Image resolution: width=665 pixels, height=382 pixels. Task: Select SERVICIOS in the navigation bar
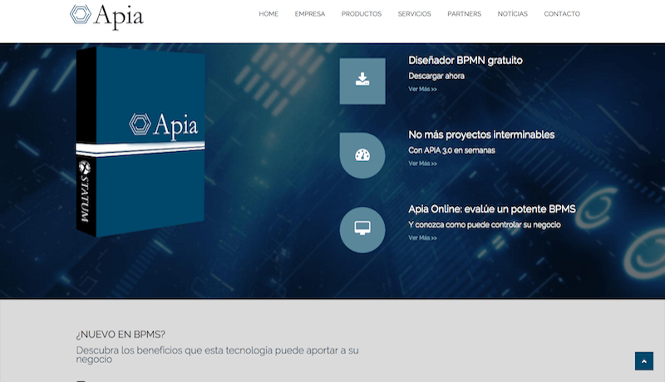click(x=414, y=14)
